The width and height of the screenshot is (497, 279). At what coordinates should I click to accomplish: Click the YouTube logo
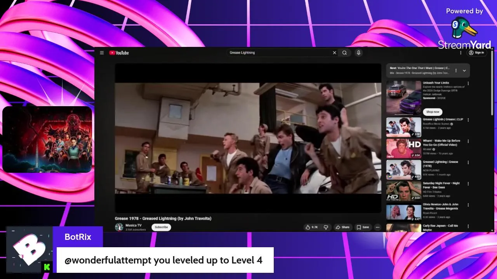[x=119, y=53]
